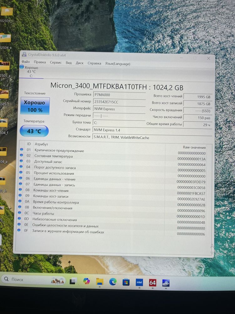The image size is (235, 314).
Task: Switch to CrystalDiskInfo taskbar icon
Action: tap(166, 283)
